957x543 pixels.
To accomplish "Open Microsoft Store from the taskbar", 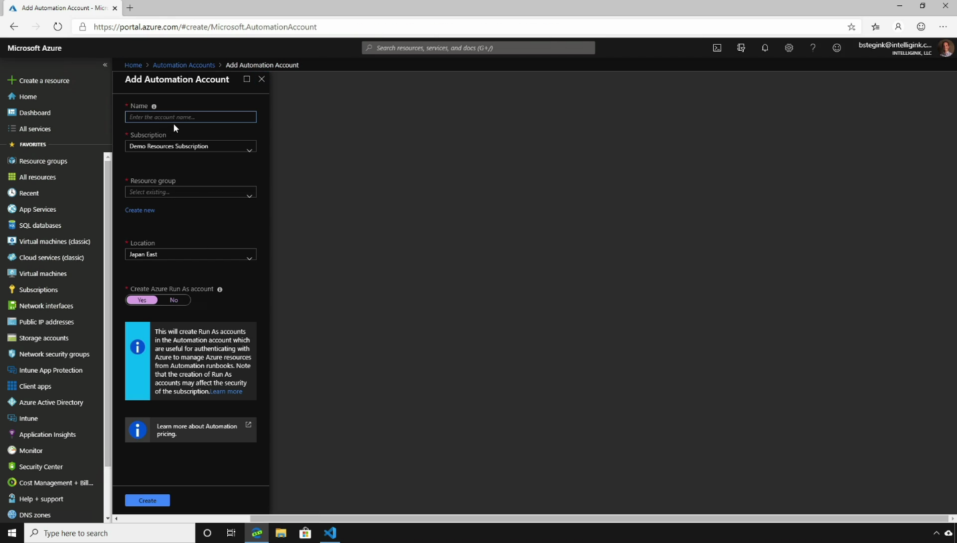I will (305, 532).
